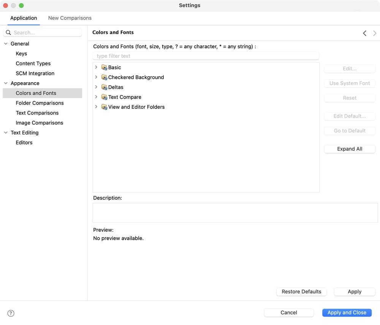Open the Text Comparisons settings page
This screenshot has width=380, height=325.
point(37,113)
